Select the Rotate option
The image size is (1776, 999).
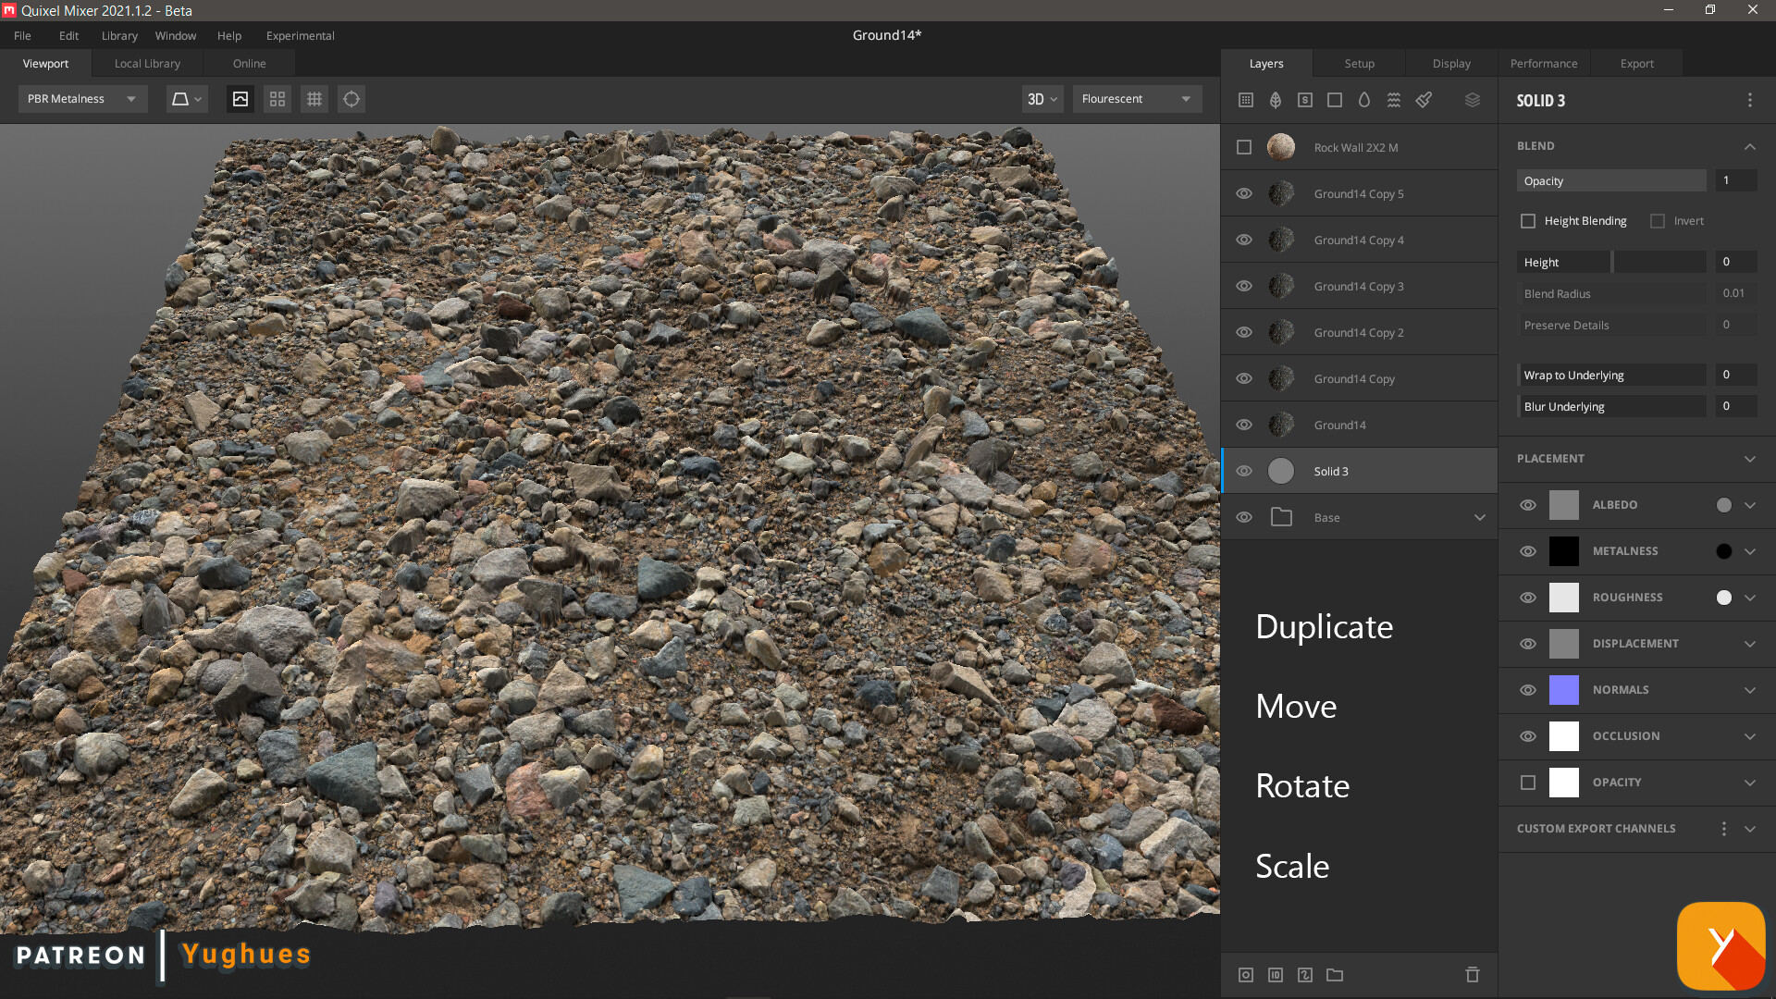click(x=1302, y=785)
